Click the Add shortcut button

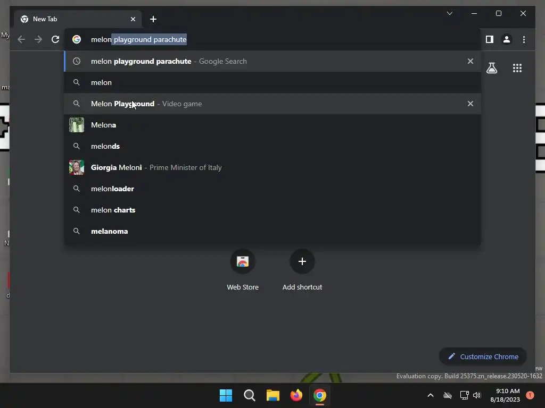pos(302,270)
